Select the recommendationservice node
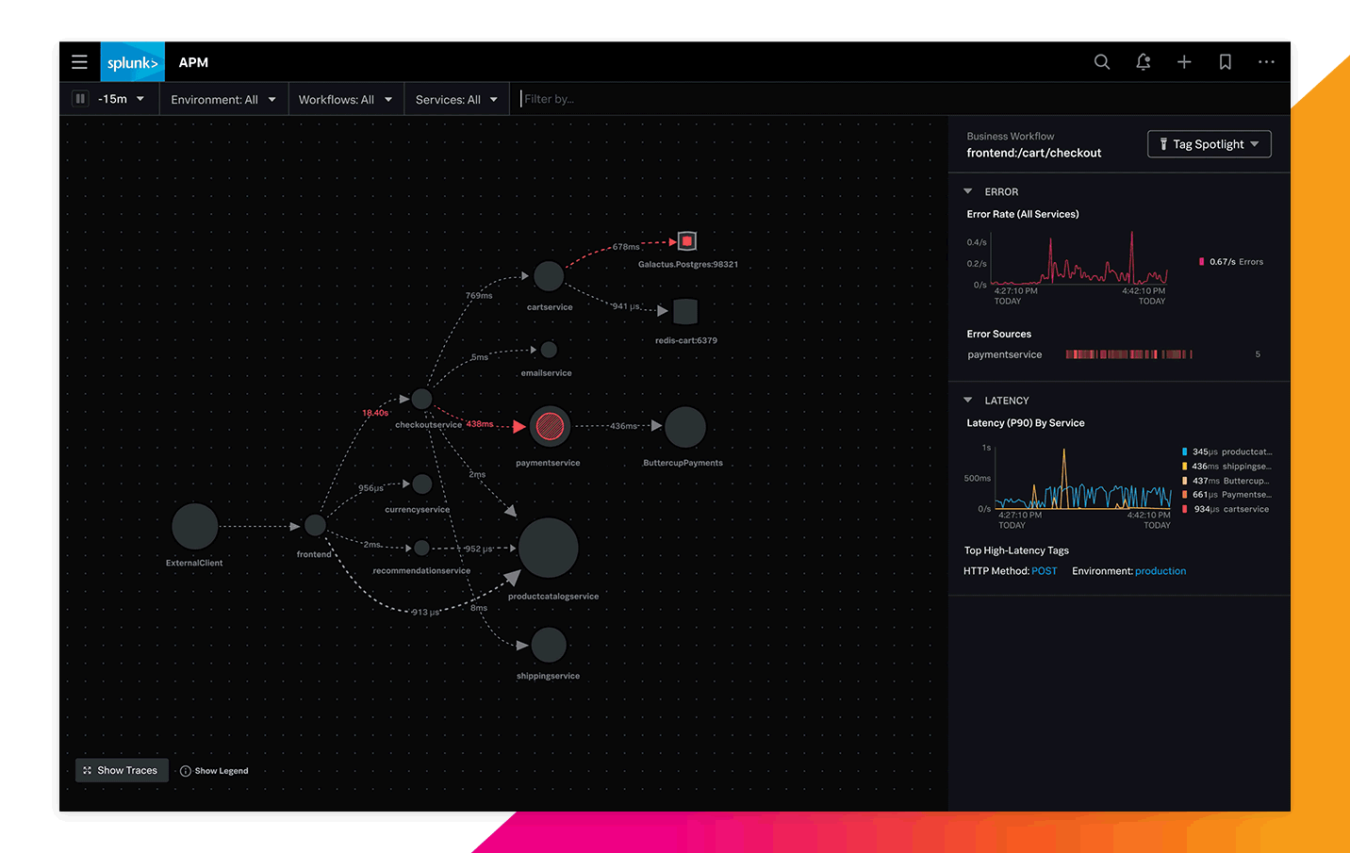Image resolution: width=1350 pixels, height=853 pixels. (421, 548)
